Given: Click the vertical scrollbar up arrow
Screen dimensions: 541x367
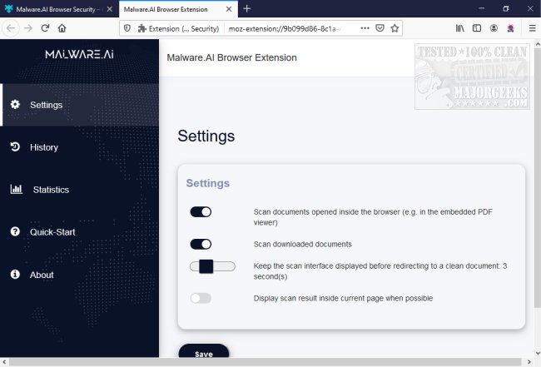Looking at the screenshot, I should click(x=538, y=44).
